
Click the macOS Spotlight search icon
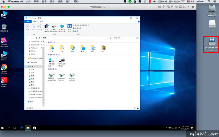[x=209, y=2]
